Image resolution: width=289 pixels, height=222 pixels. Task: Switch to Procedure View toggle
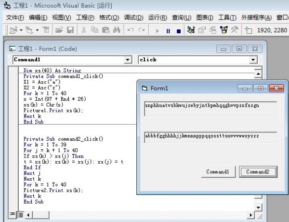[x=13, y=214]
